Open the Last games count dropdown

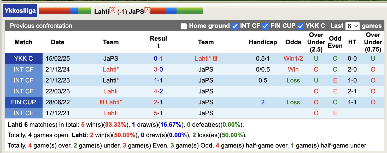pos(352,26)
